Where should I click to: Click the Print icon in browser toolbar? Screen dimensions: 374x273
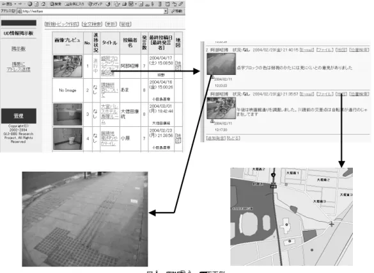(124, 4)
